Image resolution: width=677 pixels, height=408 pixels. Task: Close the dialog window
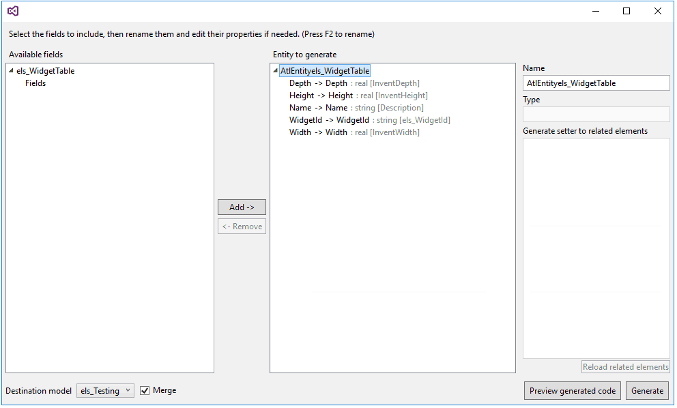point(658,11)
